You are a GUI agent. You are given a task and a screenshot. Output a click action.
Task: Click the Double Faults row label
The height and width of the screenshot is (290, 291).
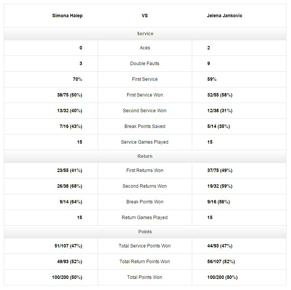pos(145,64)
